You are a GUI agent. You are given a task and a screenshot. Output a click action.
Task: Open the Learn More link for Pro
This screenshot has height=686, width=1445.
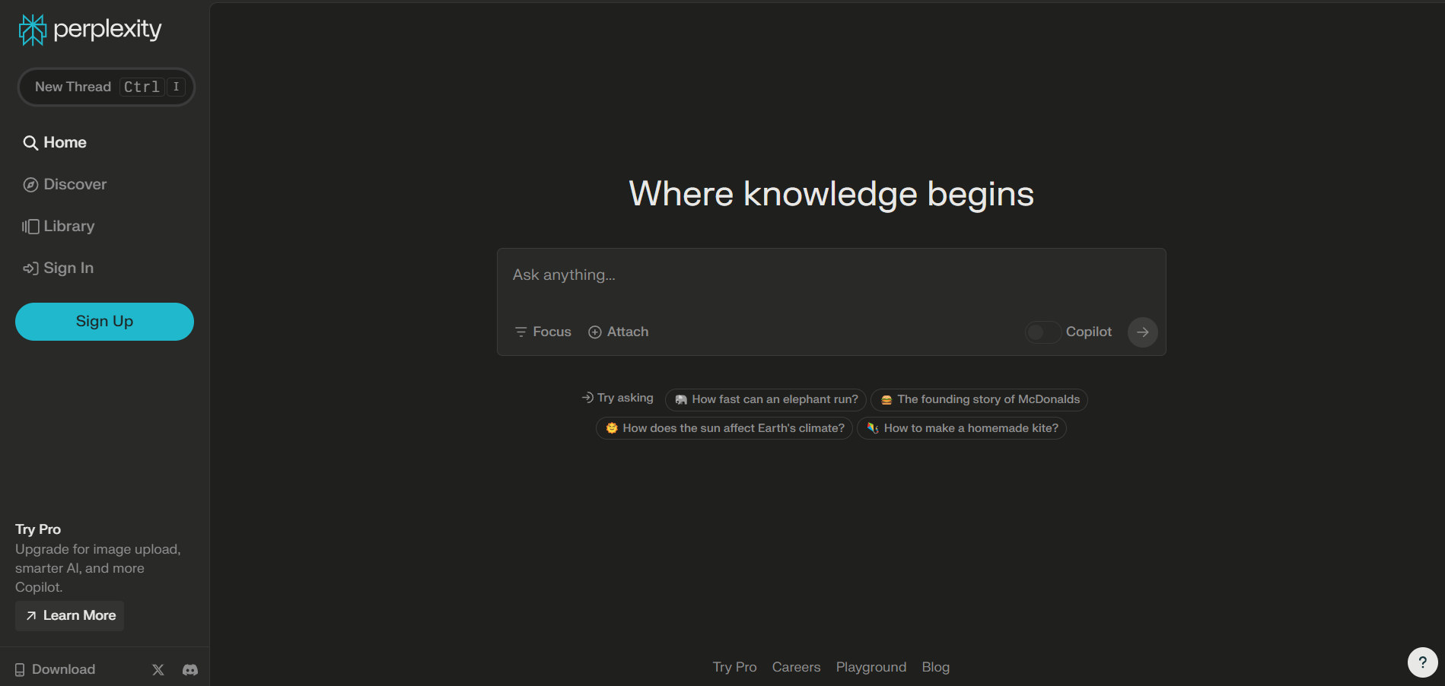coord(68,615)
